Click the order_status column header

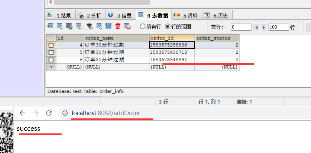coord(217,38)
